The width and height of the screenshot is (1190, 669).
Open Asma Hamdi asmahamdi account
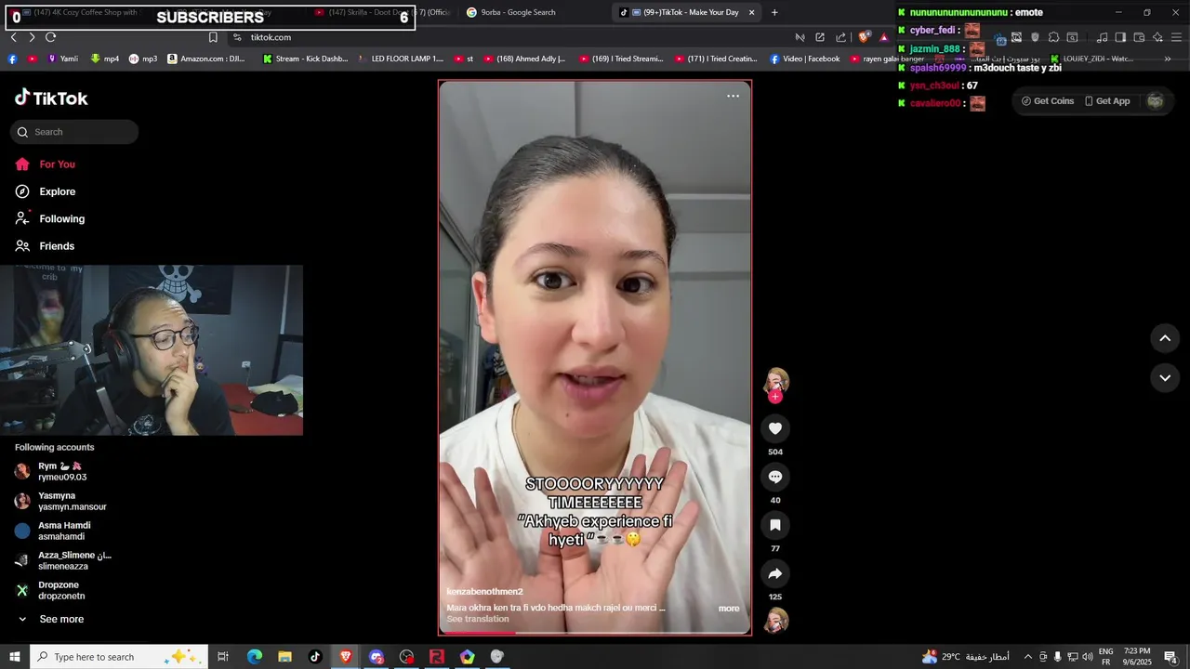pos(63,531)
